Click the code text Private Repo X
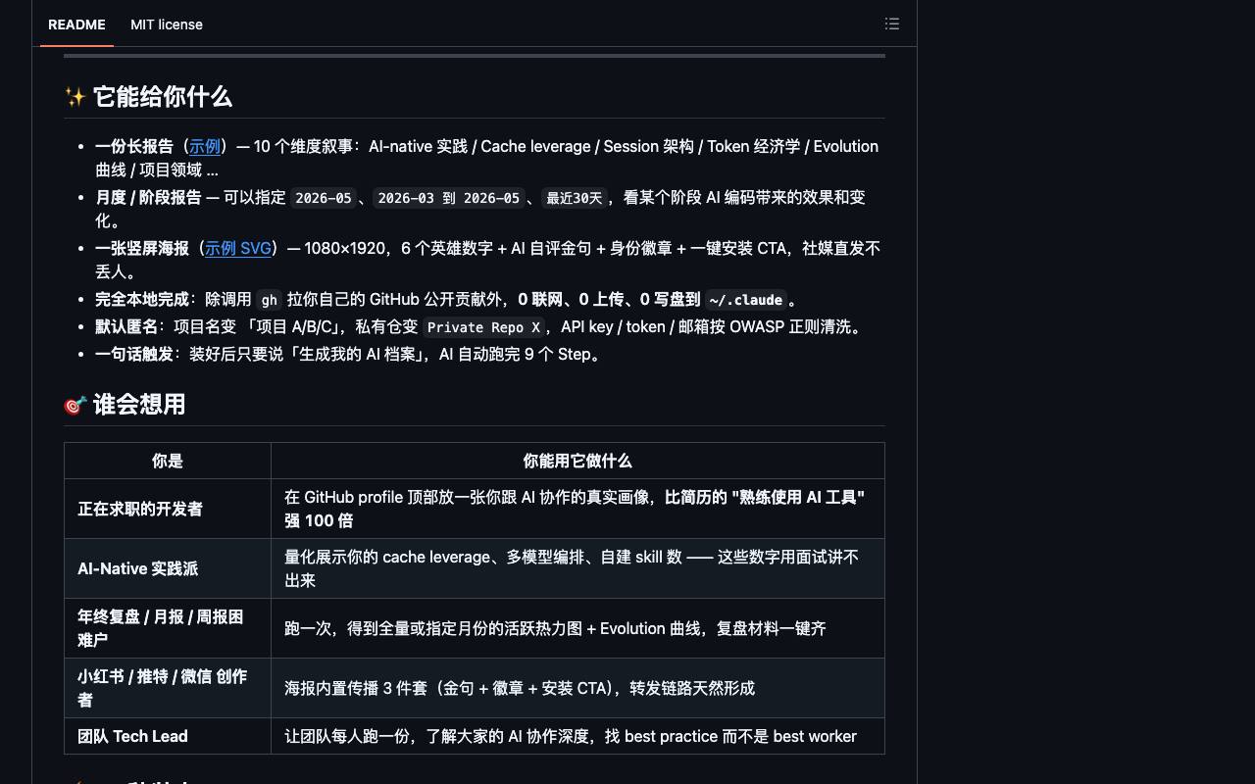The image size is (1255, 784). point(483,327)
